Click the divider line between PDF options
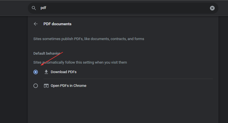This screenshot has height=123, width=228. coord(128,79)
